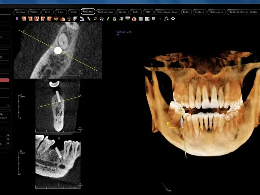Open the Arch tab

tap(48, 12)
